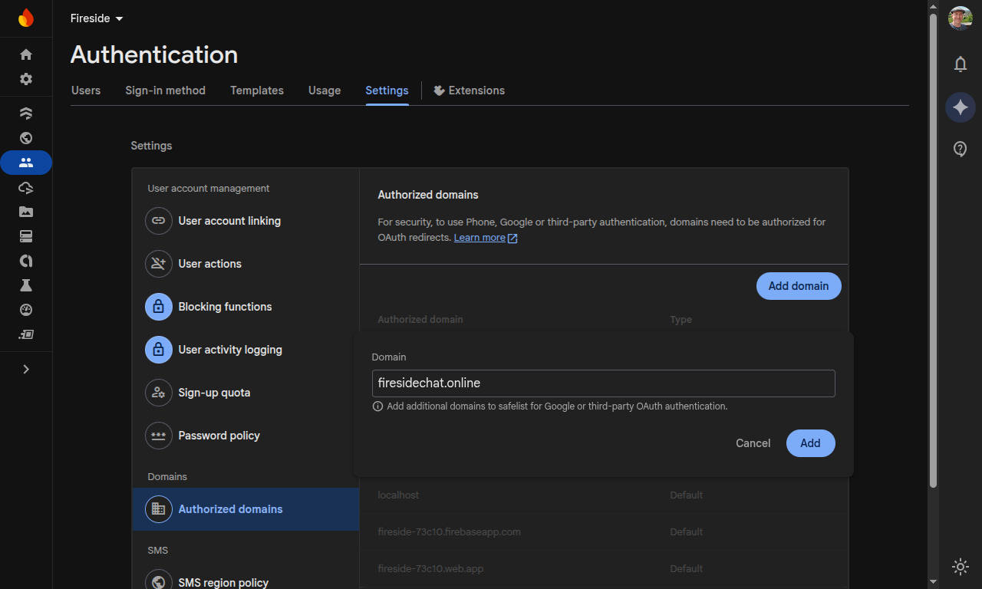Screen dimensions: 982x589
Task: Go to Project Overview home icon
Action: point(26,54)
